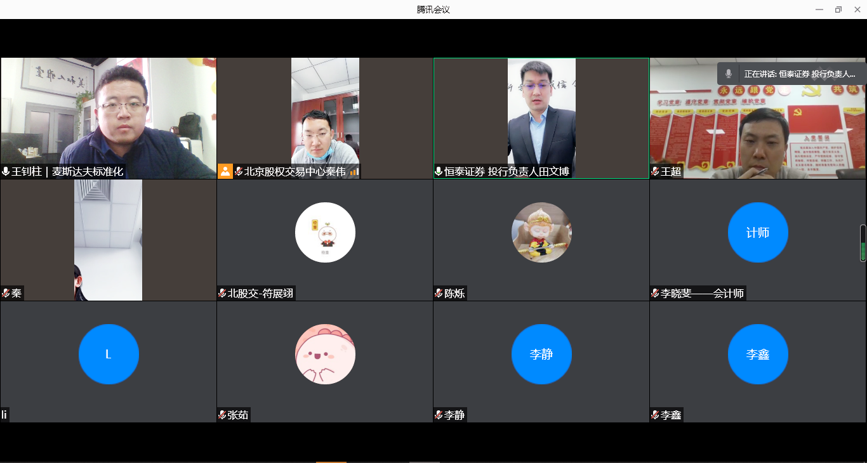Viewport: 867px width, 463px height.
Task: Select the pink cartoon avatar of 张茹
Action: point(325,355)
